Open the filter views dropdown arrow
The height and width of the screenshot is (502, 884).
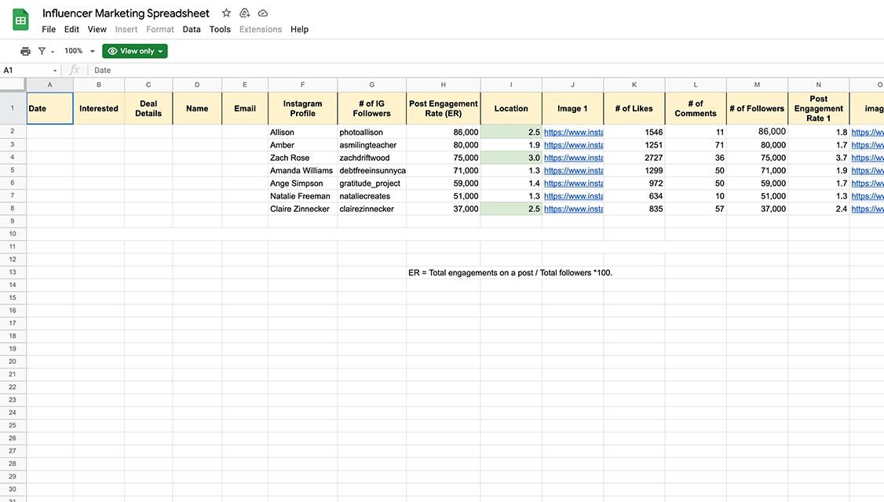coord(52,49)
